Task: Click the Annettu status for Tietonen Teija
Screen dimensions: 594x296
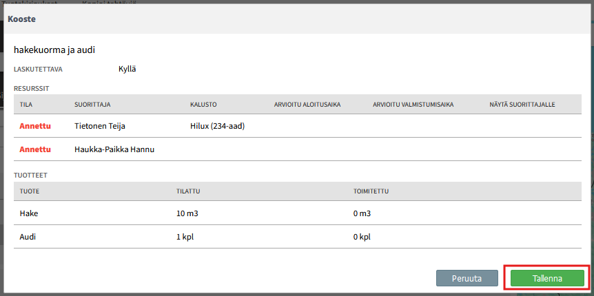Action: 35,126
